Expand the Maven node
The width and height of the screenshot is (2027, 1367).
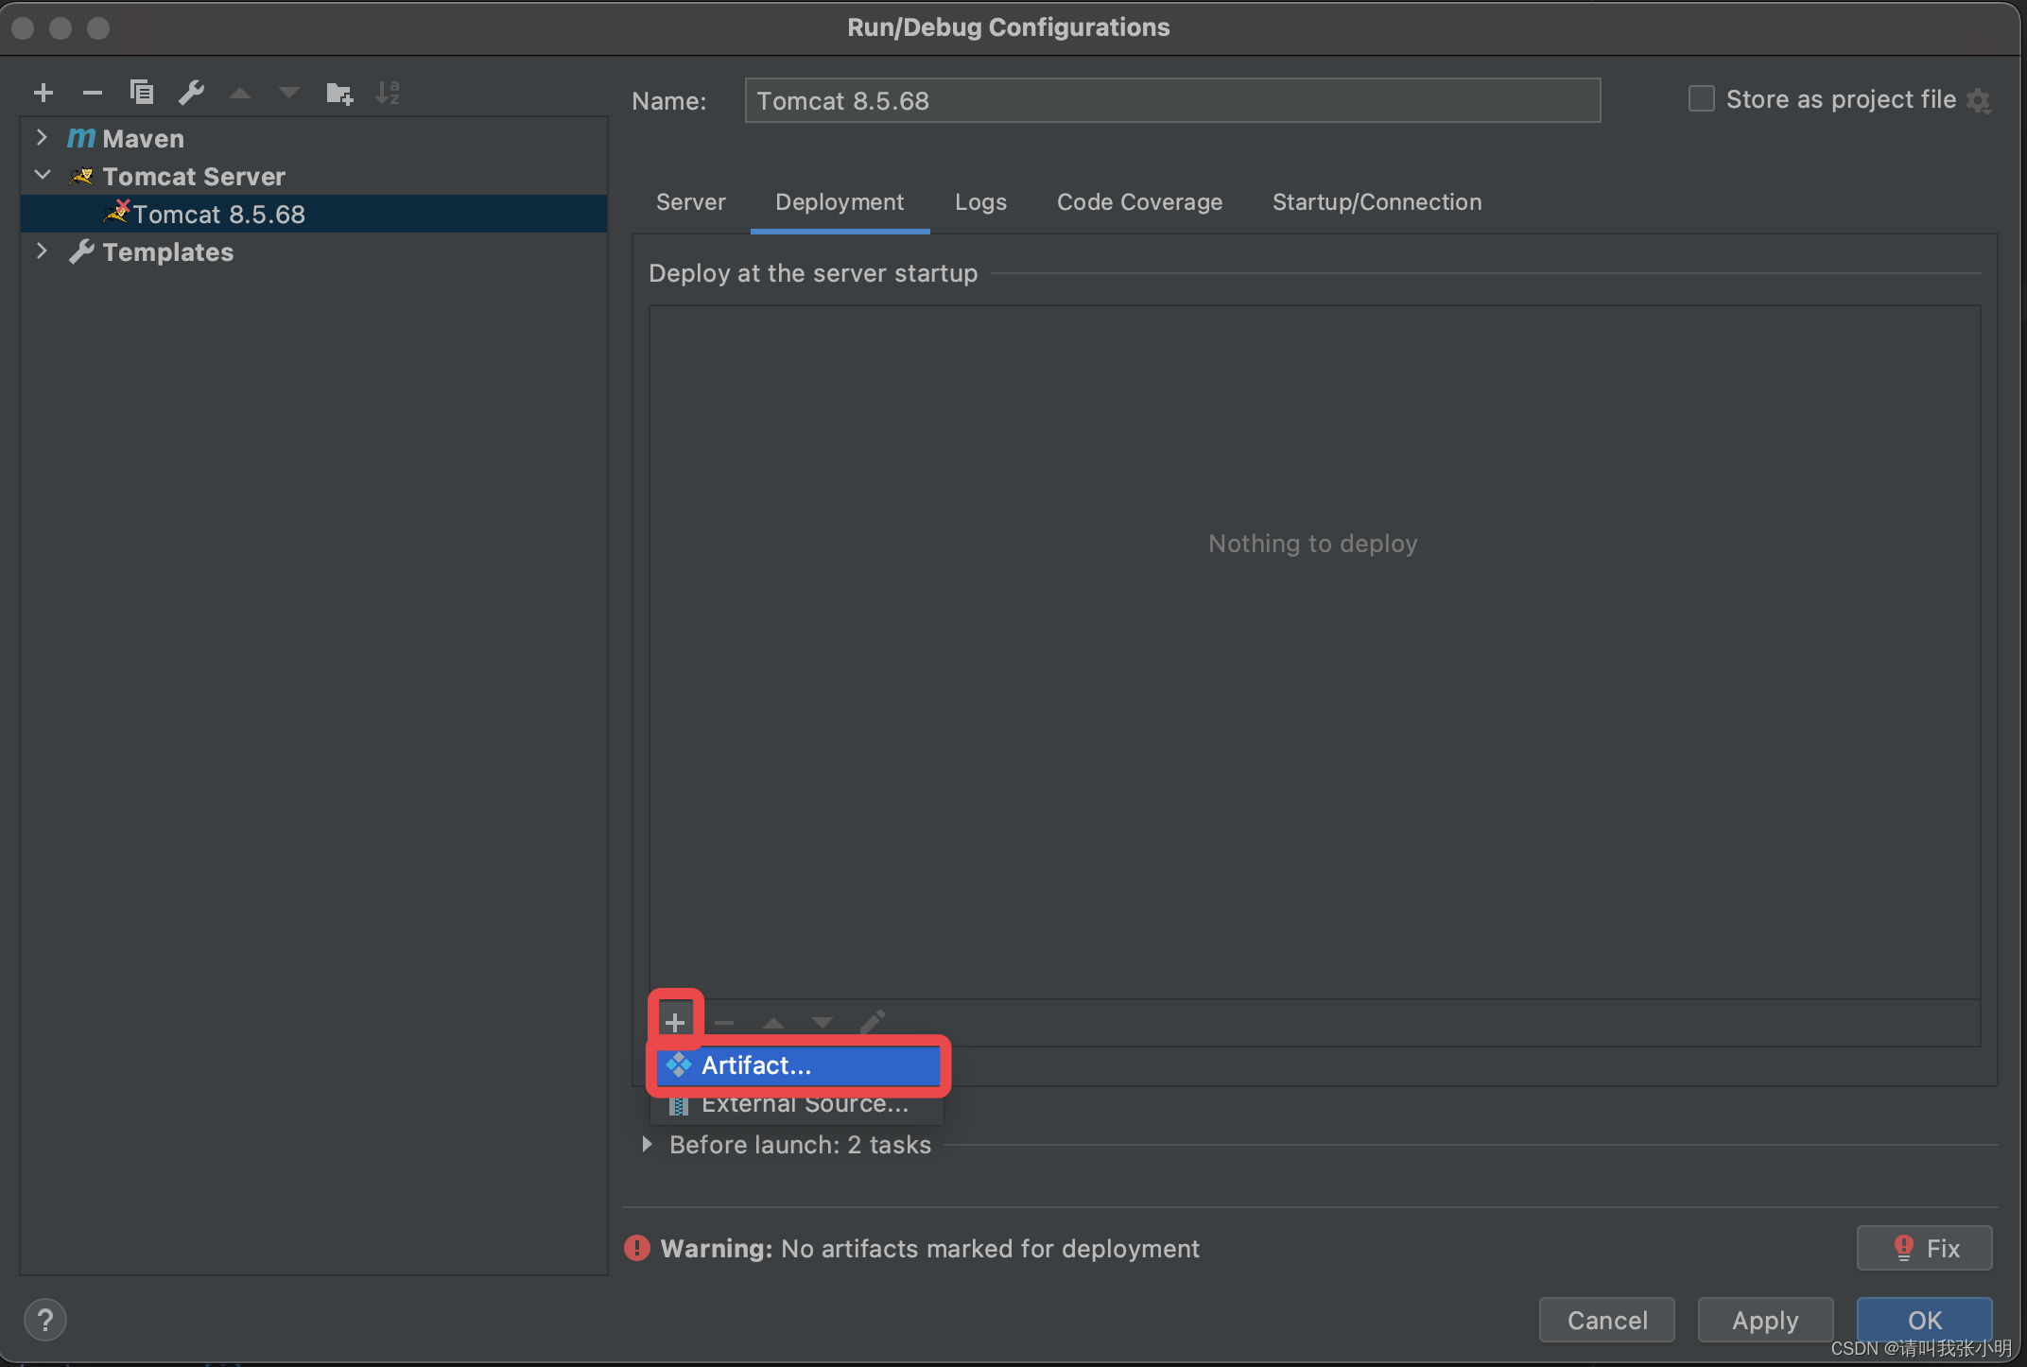tap(42, 138)
